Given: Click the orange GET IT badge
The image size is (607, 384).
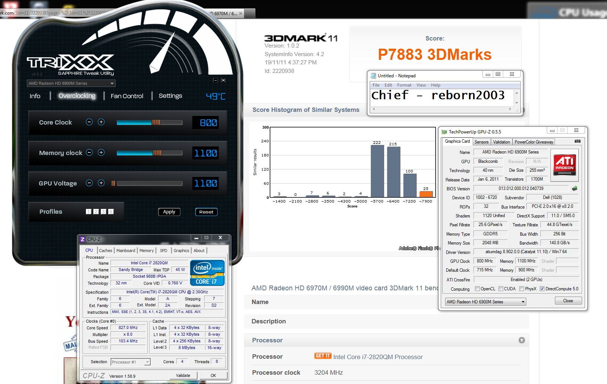Looking at the screenshot, I should (x=322, y=356).
